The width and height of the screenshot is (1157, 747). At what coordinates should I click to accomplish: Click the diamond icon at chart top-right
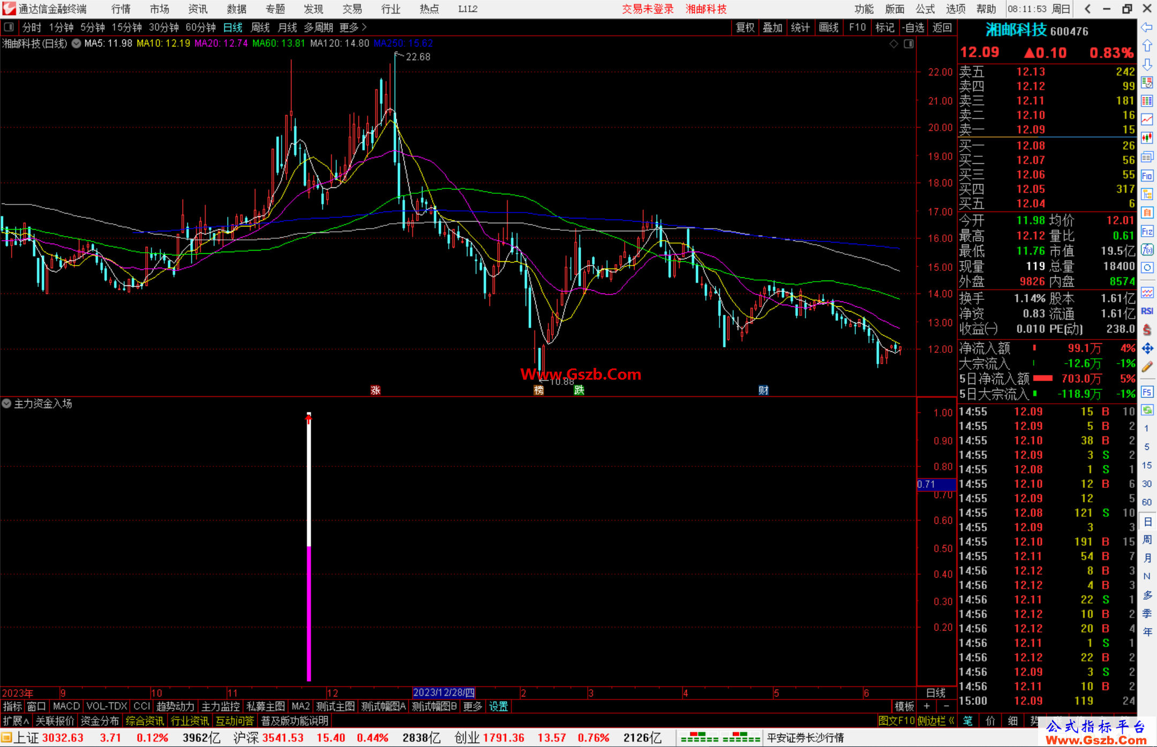tap(893, 44)
